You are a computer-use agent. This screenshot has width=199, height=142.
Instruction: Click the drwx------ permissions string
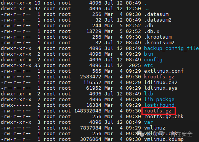(16, 105)
